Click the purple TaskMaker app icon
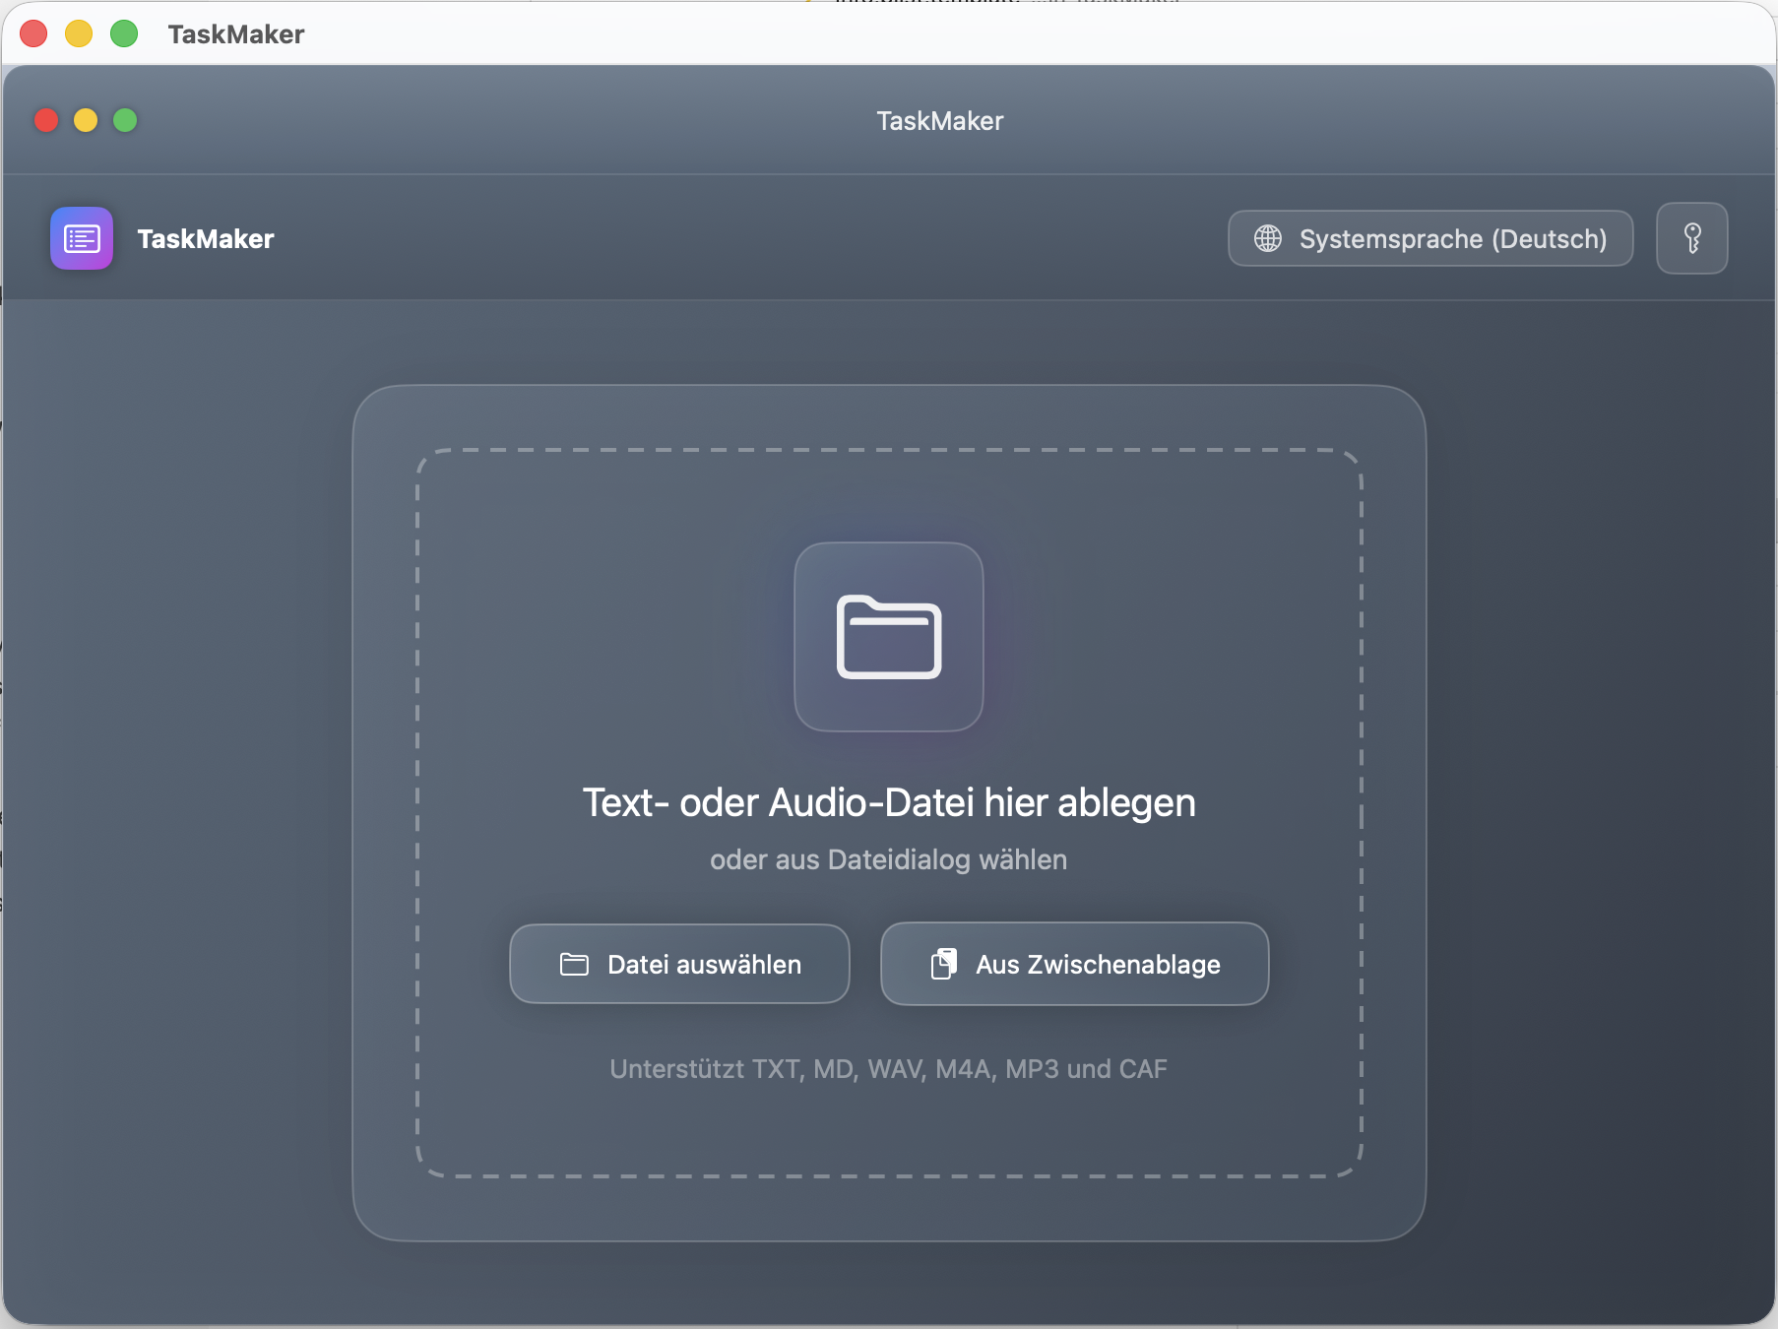 pos(82,238)
